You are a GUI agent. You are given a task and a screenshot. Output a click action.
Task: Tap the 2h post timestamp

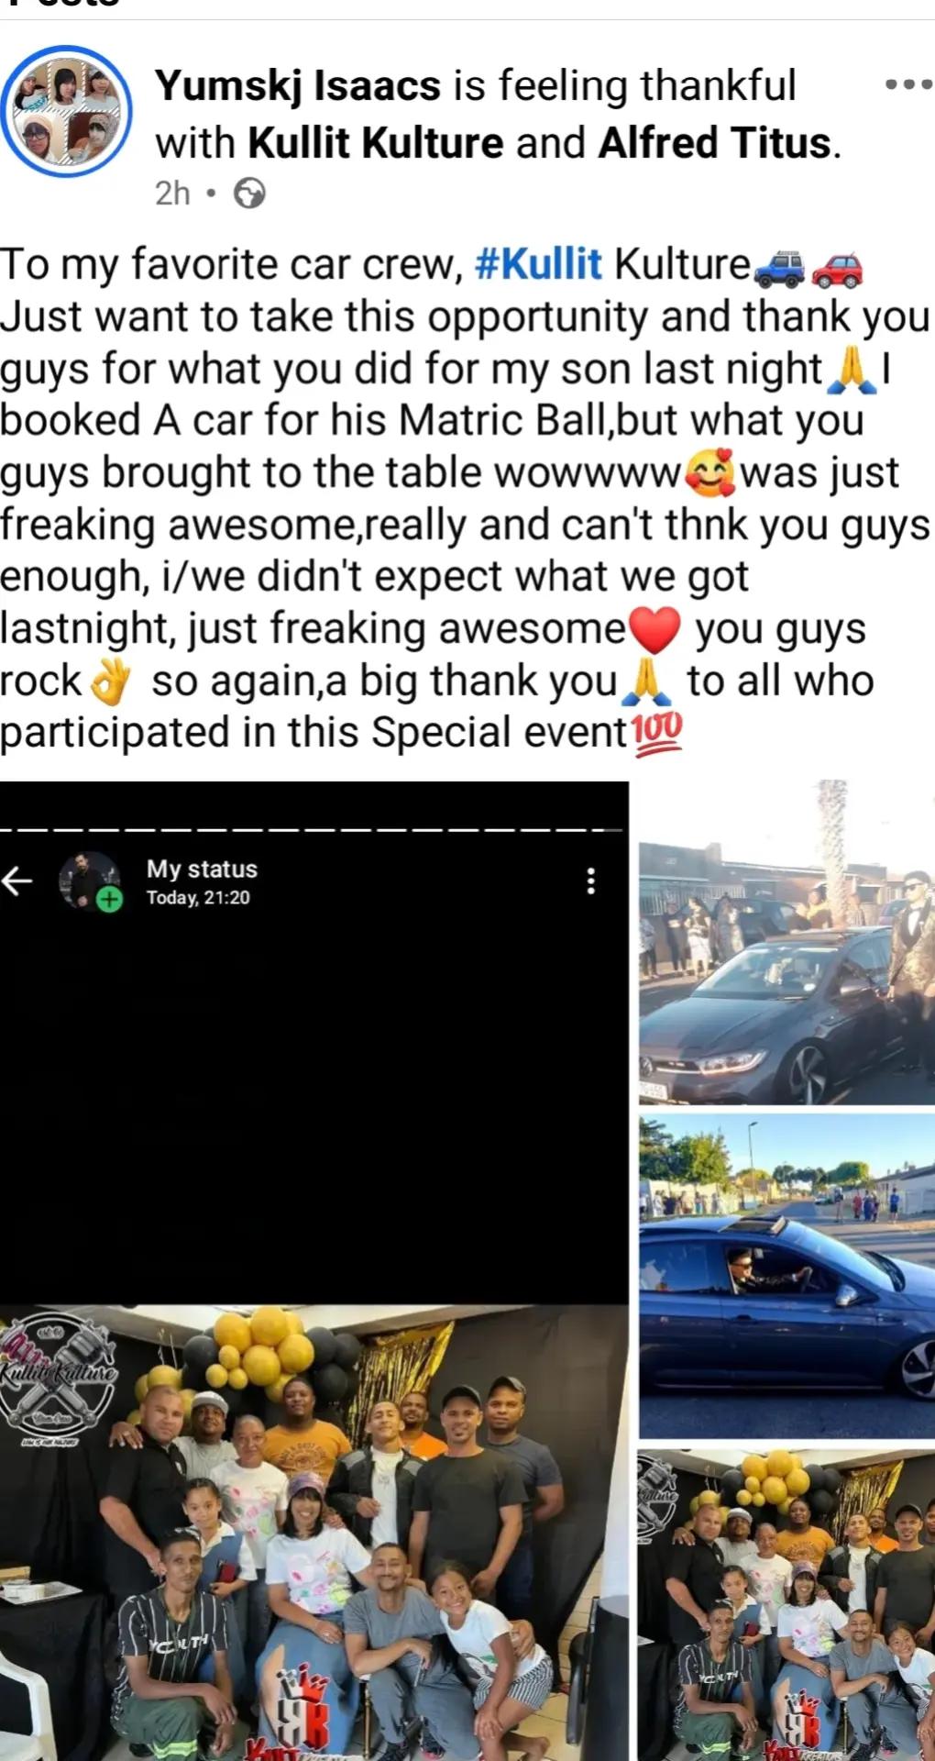coord(172,194)
